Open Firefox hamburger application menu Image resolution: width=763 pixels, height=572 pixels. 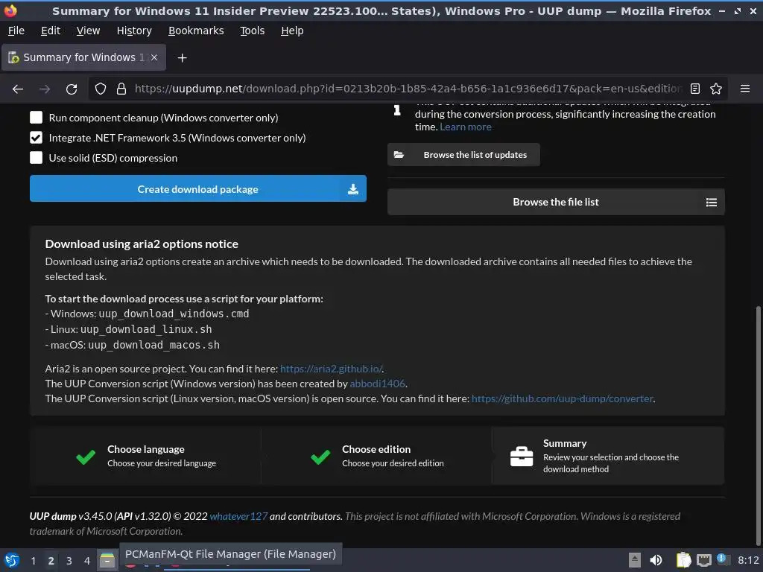745,89
